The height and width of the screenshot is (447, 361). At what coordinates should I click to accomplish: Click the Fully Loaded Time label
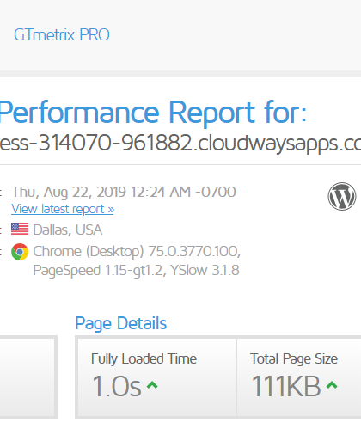click(144, 358)
